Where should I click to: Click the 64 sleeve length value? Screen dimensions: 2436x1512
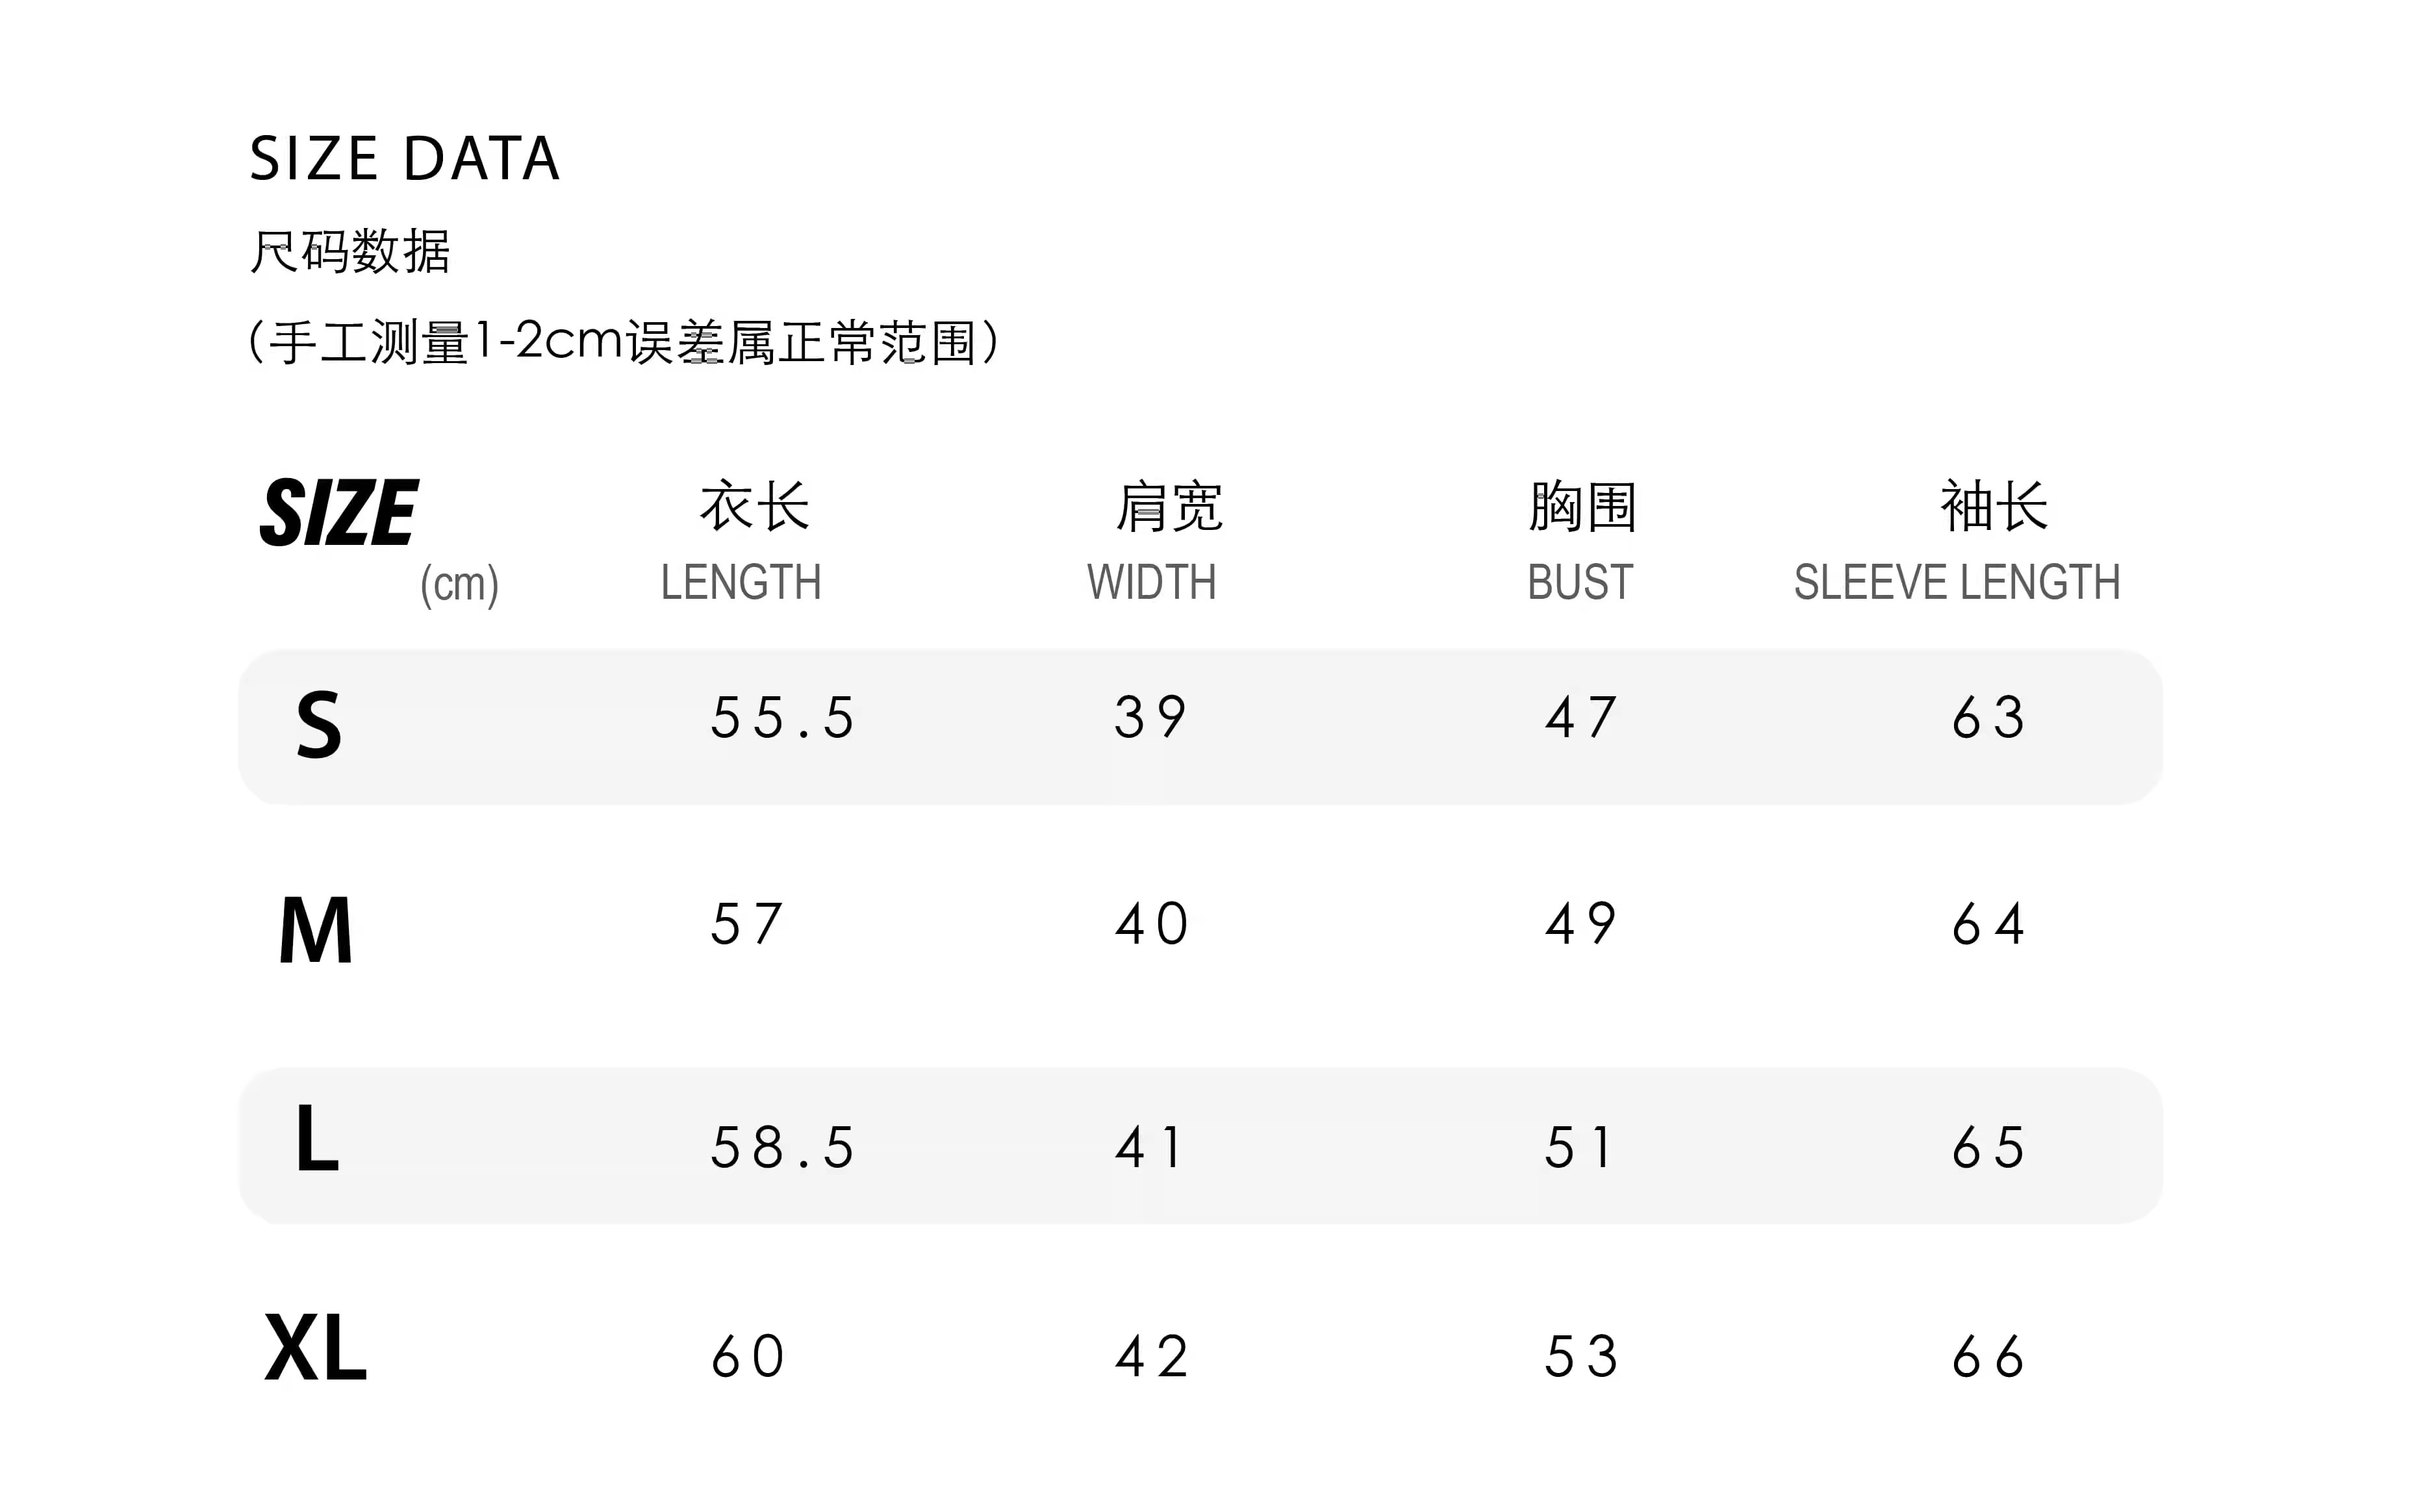click(1989, 924)
